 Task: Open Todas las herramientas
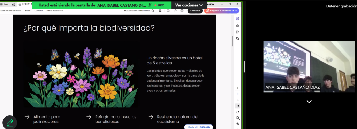pyautogui.click(x=11, y=11)
